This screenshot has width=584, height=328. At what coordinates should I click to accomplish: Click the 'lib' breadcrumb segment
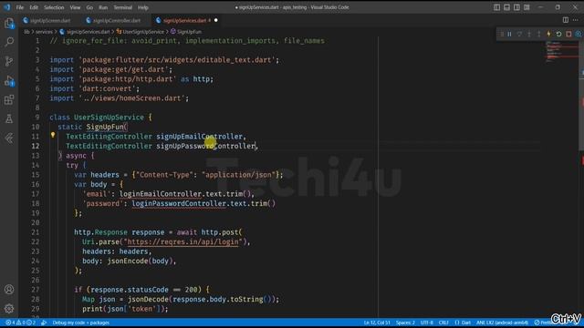pyautogui.click(x=26, y=32)
